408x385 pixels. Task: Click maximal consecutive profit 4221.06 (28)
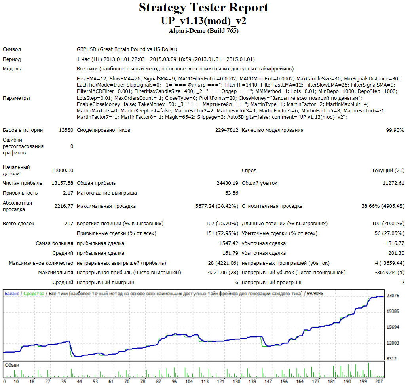223,273
